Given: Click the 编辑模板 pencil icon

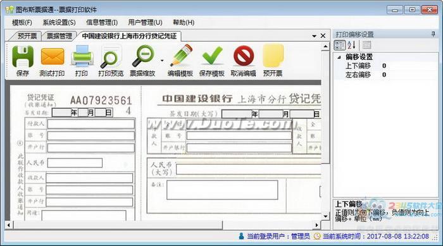Looking at the screenshot, I should (x=181, y=56).
